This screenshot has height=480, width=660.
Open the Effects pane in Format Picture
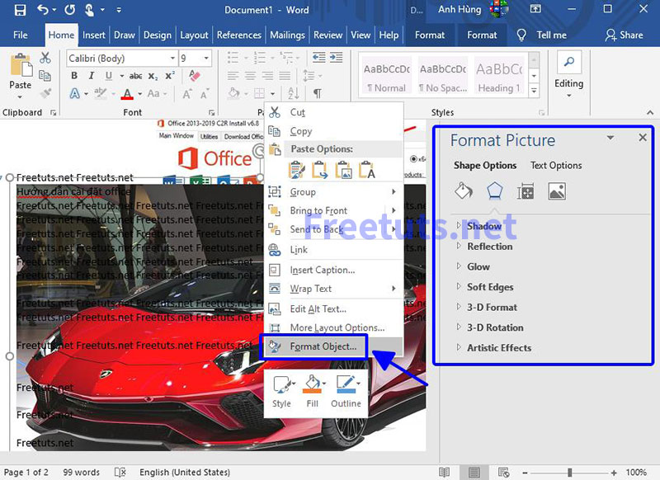tap(494, 191)
